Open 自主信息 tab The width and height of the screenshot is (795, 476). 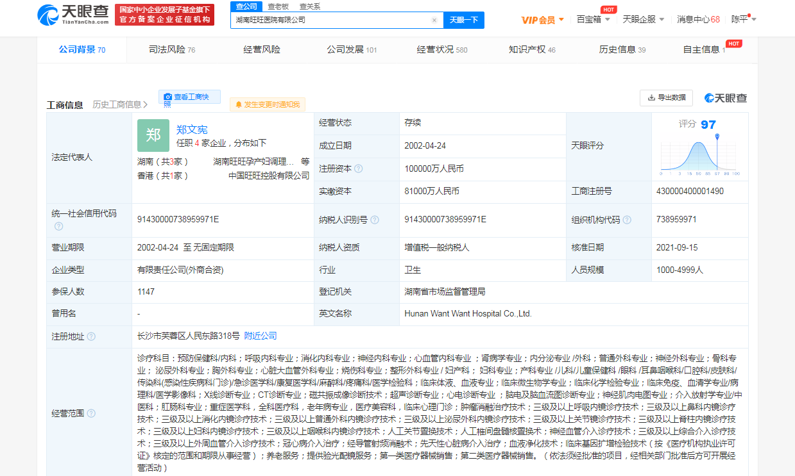(704, 49)
